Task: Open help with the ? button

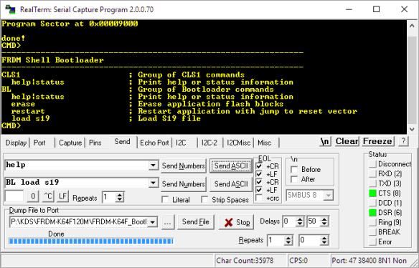Action: (x=403, y=141)
